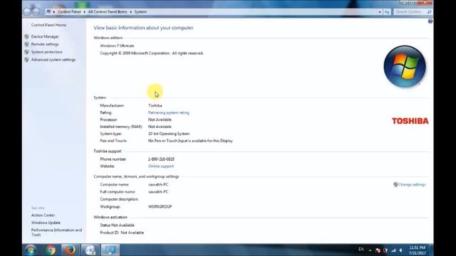Open Device Manager from sidebar
Image resolution: width=456 pixels, height=256 pixels.
click(x=45, y=36)
